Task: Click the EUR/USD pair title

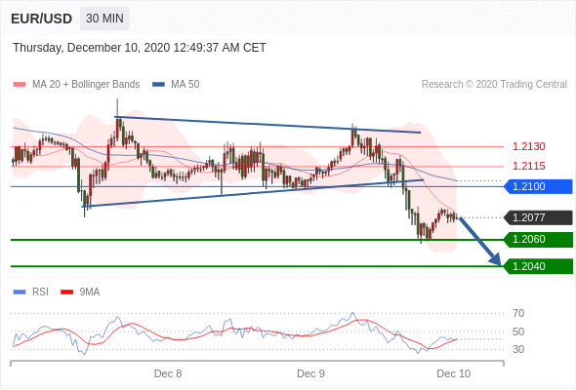Action: 42,19
